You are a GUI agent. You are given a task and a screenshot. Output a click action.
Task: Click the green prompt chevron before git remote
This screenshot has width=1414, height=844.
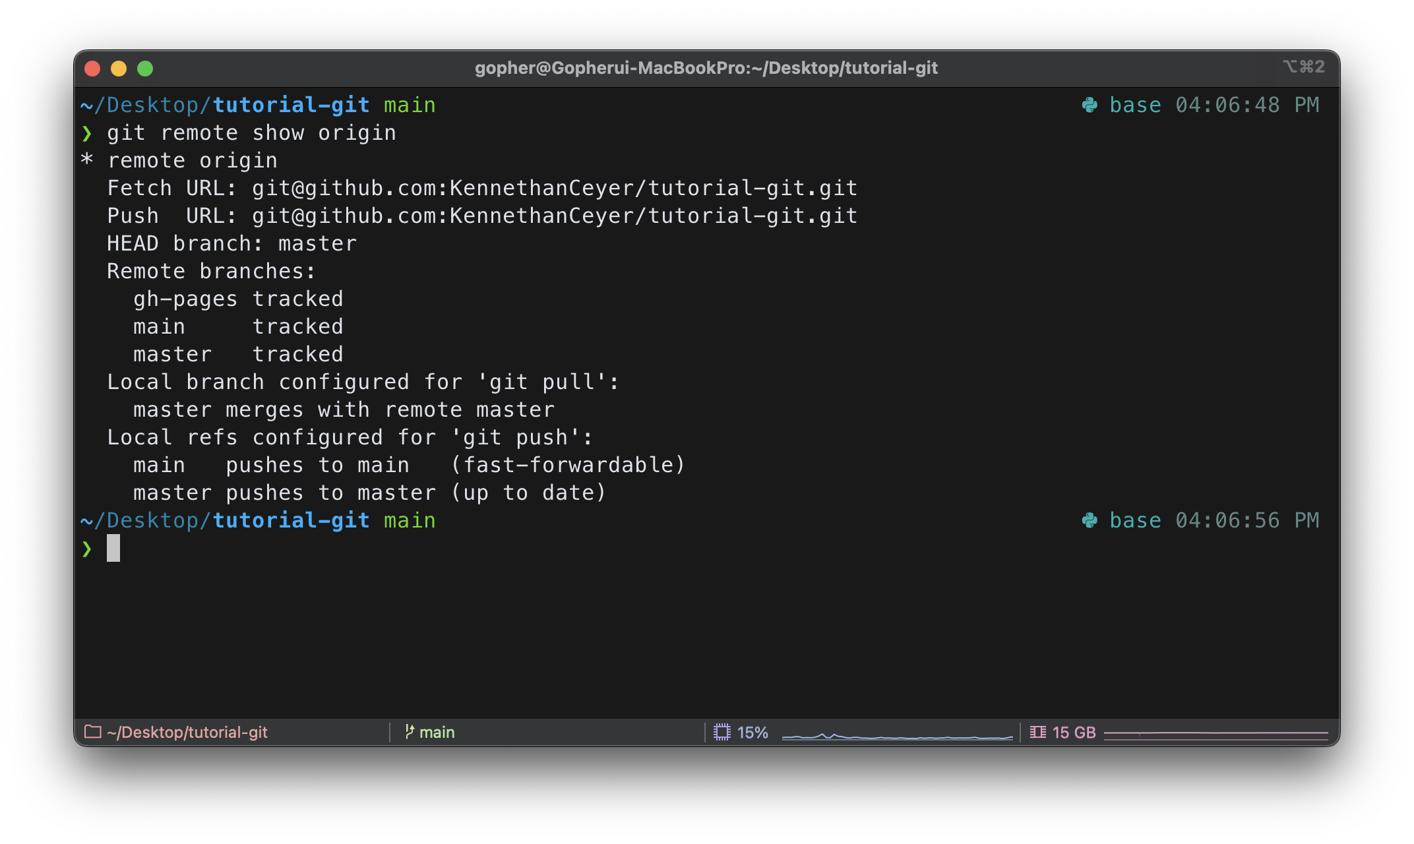click(86, 134)
